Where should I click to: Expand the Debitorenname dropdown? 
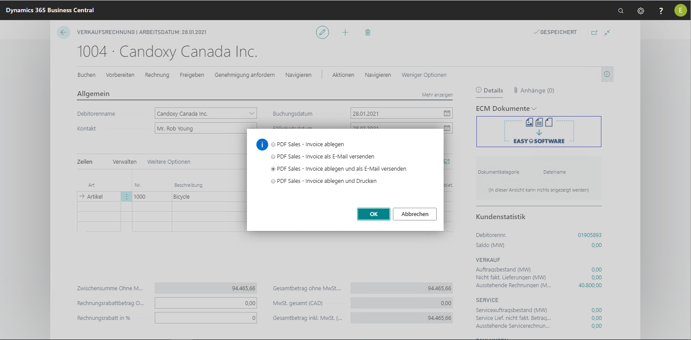pos(252,113)
